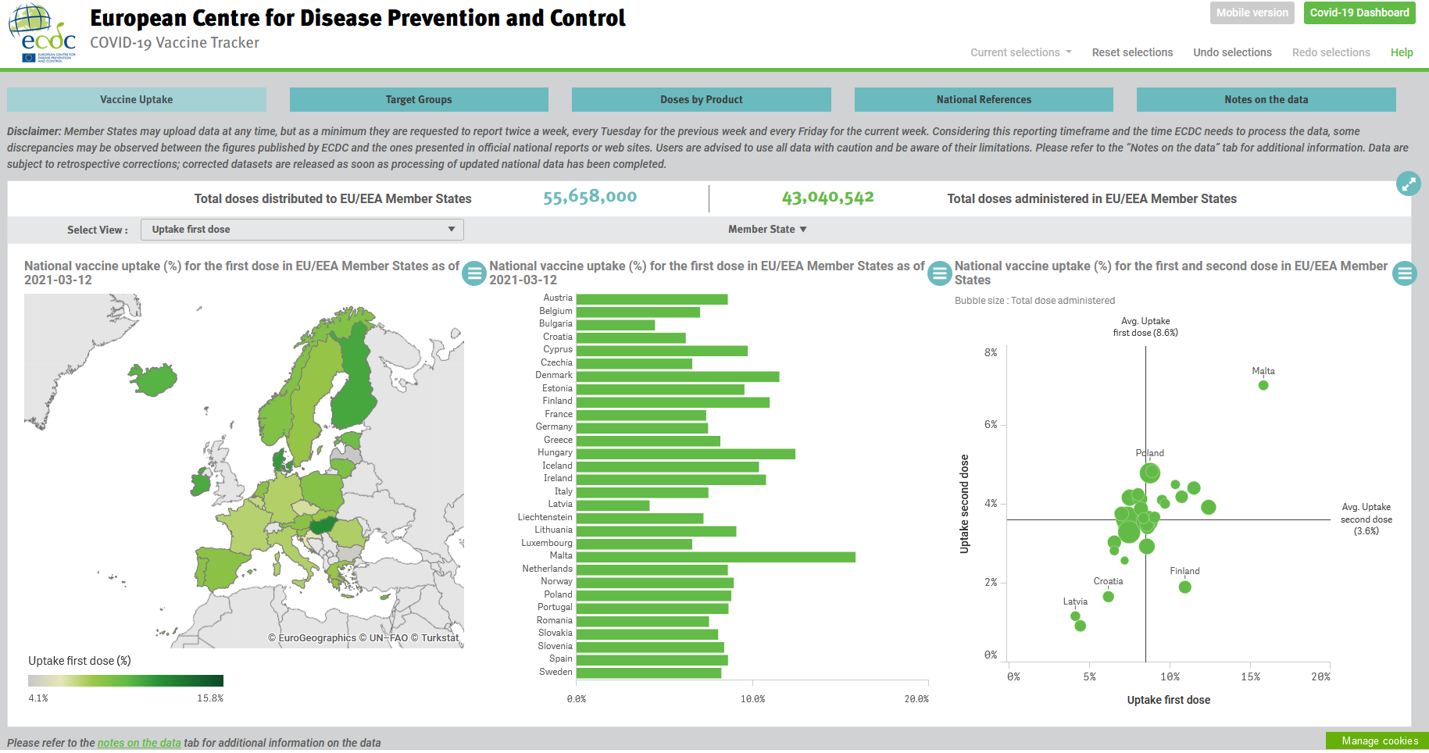The width and height of the screenshot is (1429, 753).
Task: Open the Doses by Product tab
Action: click(702, 99)
